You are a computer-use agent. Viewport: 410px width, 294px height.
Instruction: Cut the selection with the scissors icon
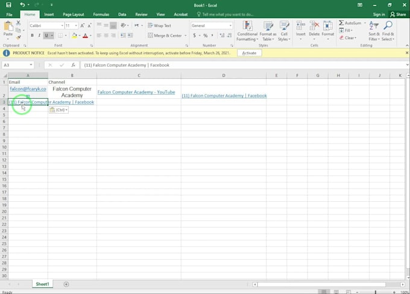coord(18,23)
